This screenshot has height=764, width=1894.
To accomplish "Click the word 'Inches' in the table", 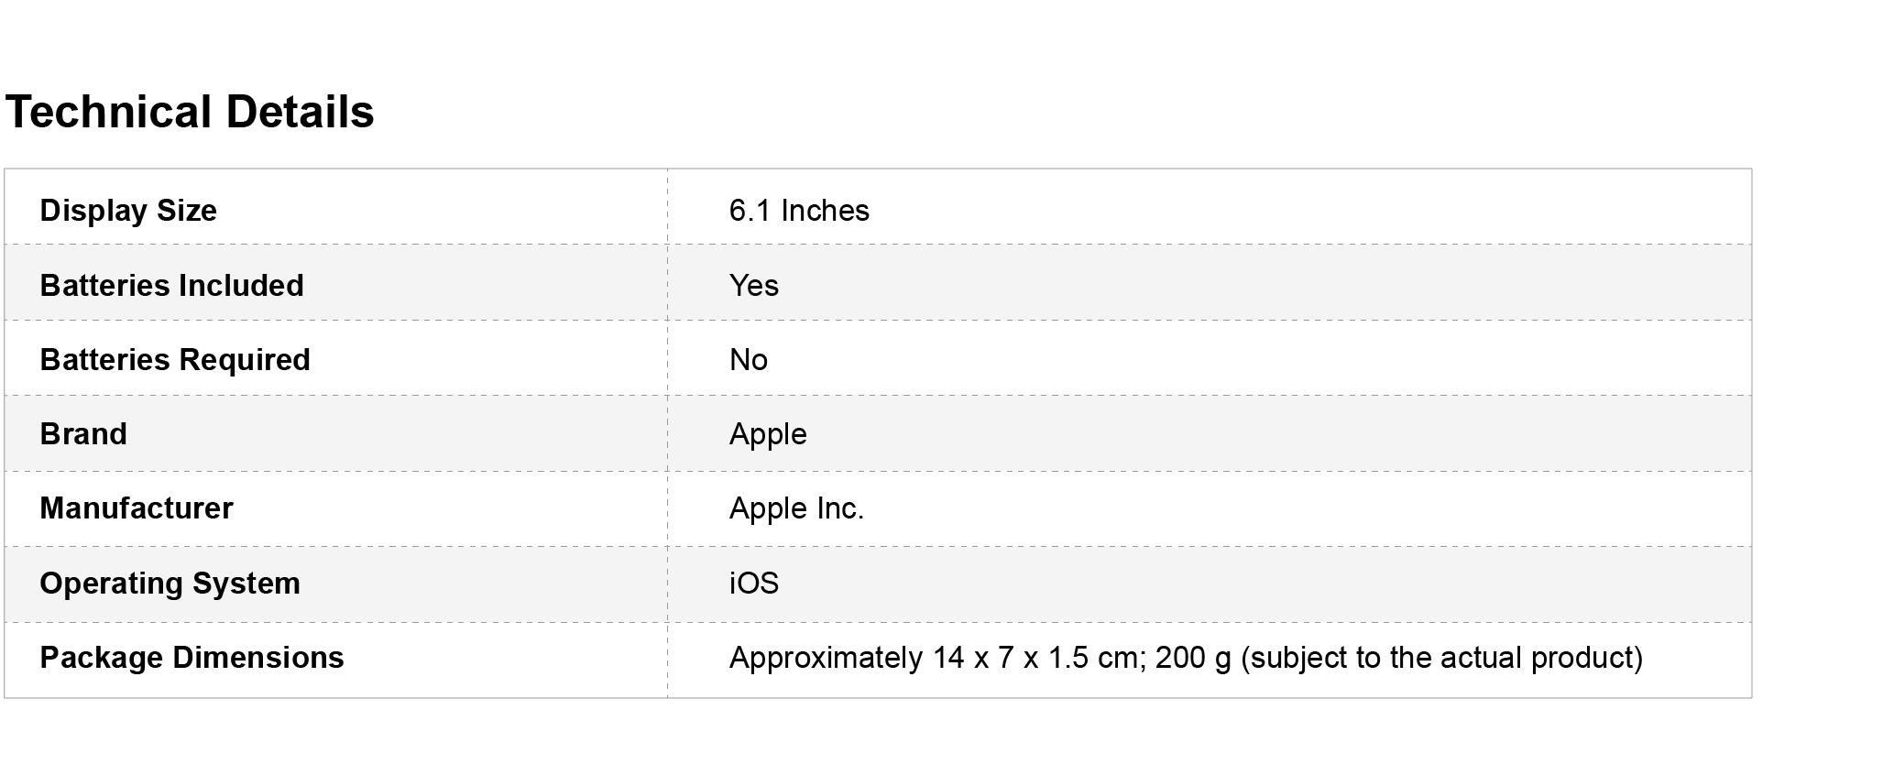I will pyautogui.click(x=825, y=211).
